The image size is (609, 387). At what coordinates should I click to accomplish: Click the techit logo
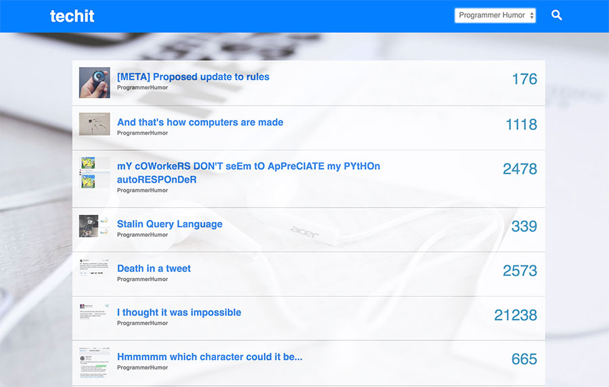pyautogui.click(x=72, y=16)
